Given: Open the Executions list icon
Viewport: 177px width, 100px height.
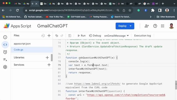Looking at the screenshot, I should point(5,59).
